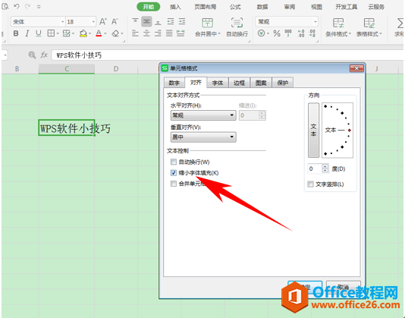The width and height of the screenshot is (405, 318).
Task: Toggle underline formatting in ribbon
Action: [x=39, y=33]
